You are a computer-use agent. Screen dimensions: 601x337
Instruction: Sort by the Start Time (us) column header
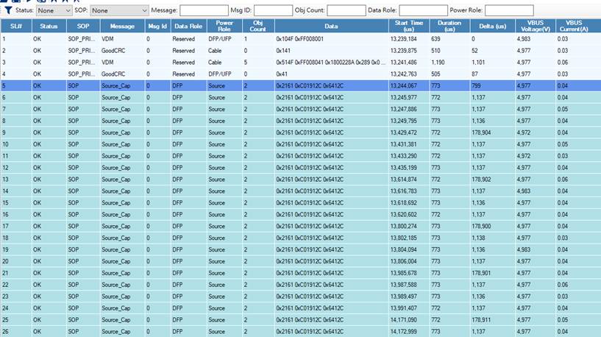[x=408, y=26]
